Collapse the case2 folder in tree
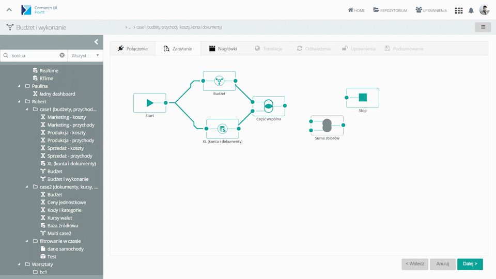The width and height of the screenshot is (496, 279). pos(27,187)
